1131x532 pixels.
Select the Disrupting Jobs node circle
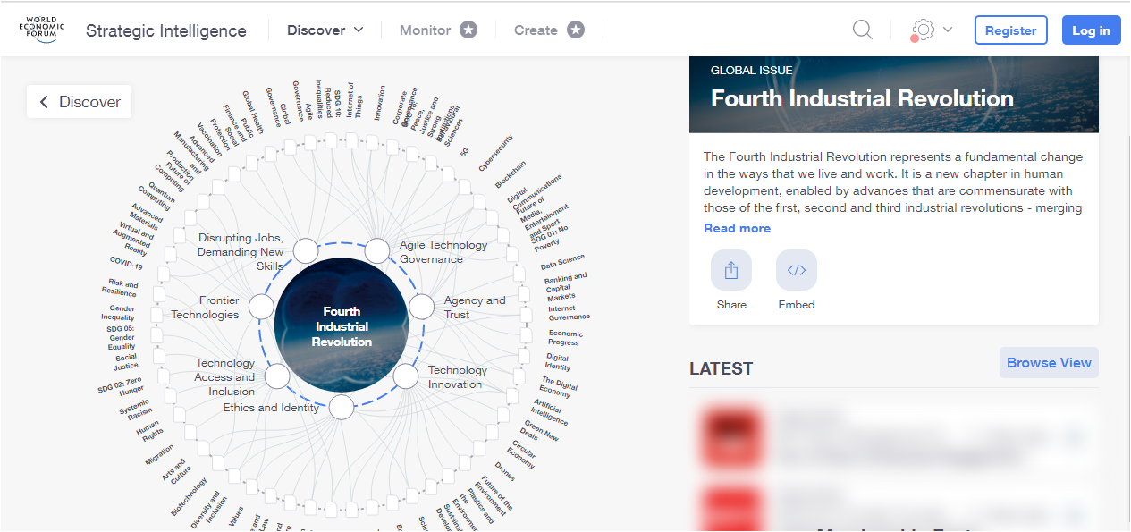tap(306, 251)
